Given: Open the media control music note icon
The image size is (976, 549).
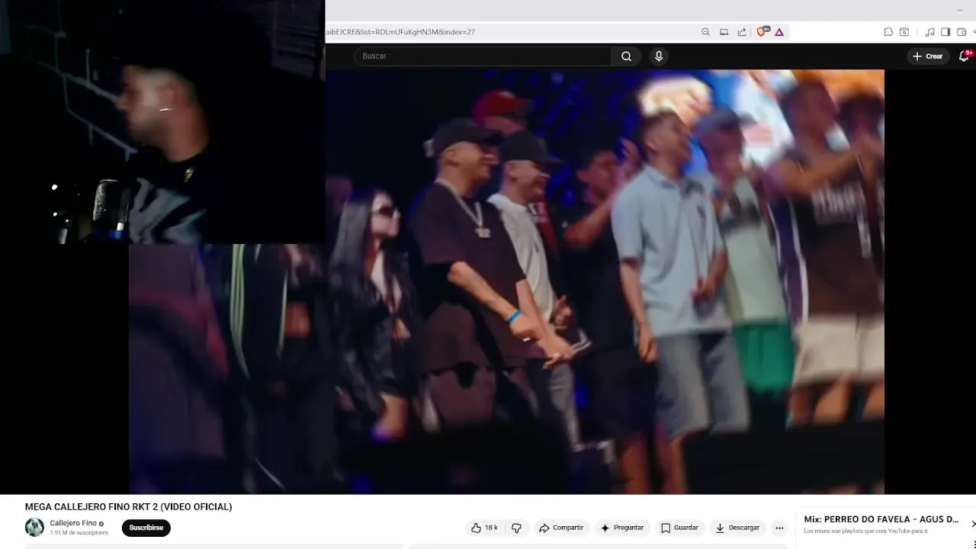Looking at the screenshot, I should 929,32.
